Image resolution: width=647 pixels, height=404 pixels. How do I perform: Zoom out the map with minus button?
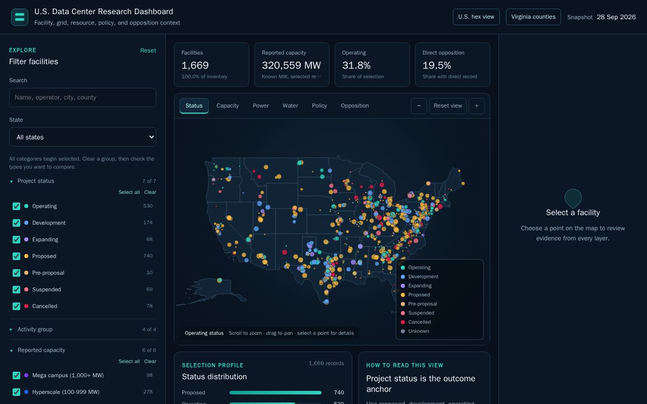click(419, 106)
